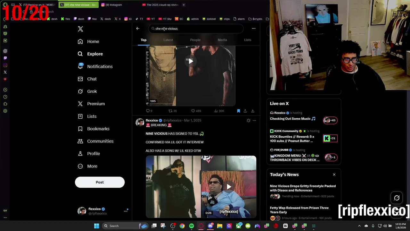
Task: Open Spotify from the taskbar
Action: 191,226
